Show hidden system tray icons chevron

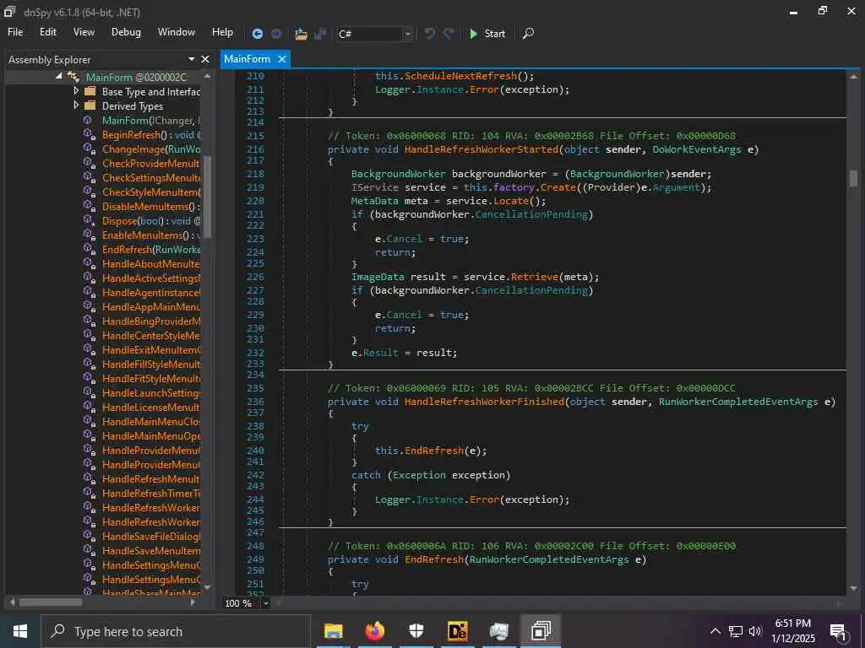[715, 631]
